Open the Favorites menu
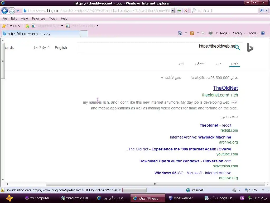This screenshot has height=203, width=270. coord(38,18)
